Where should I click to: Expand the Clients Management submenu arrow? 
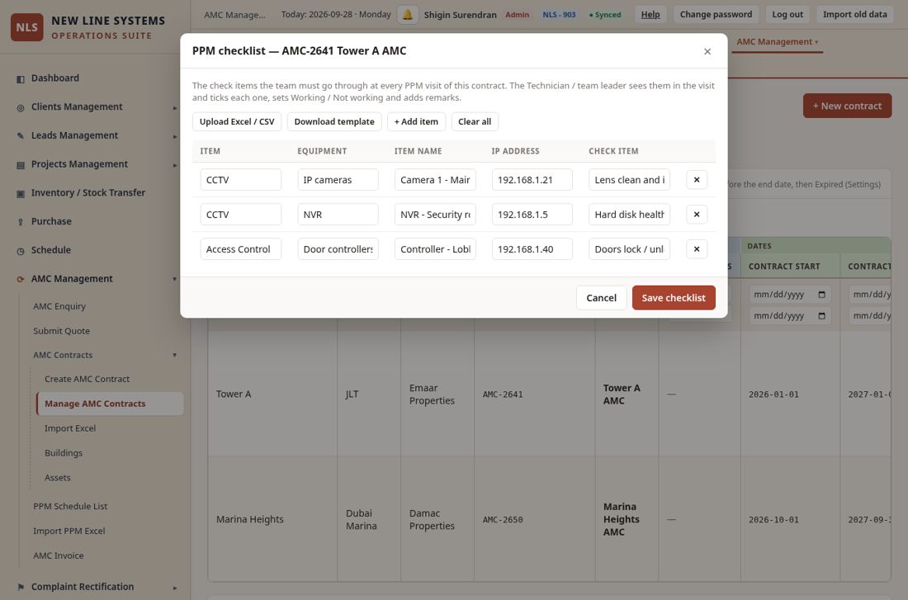click(175, 107)
